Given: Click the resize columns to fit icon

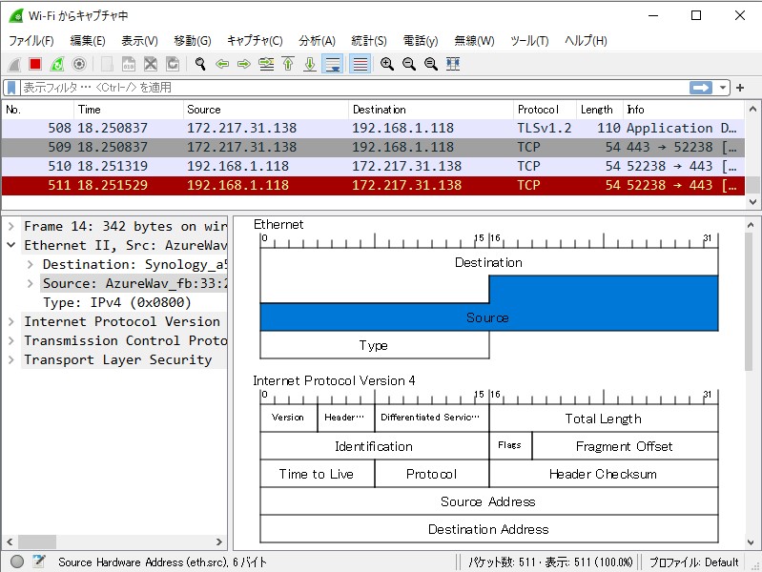Looking at the screenshot, I should [452, 64].
